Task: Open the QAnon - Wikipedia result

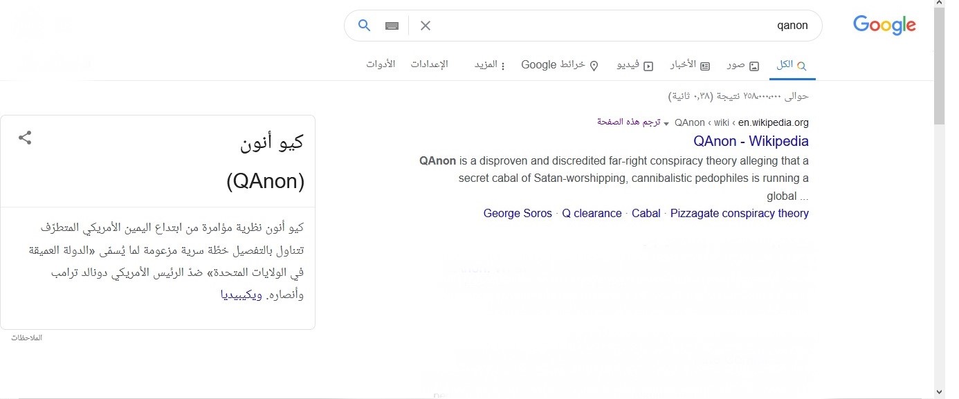Action: [x=751, y=141]
